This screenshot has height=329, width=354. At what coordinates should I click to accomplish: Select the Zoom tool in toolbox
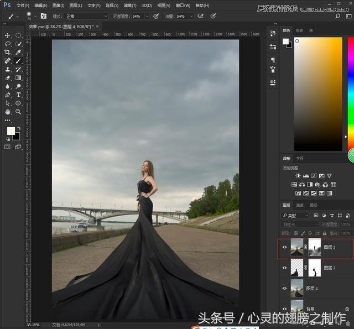coord(18,112)
